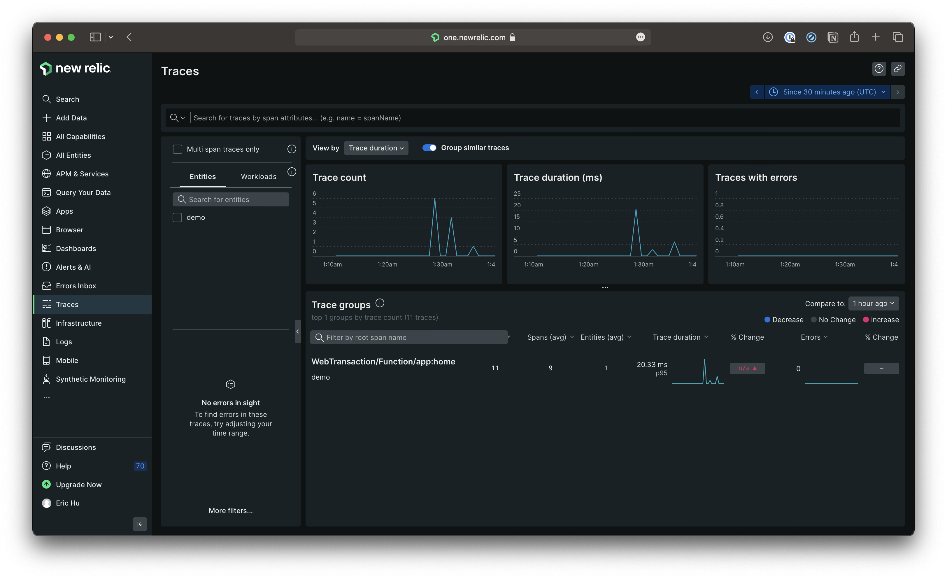Toggle Group similar traces switch
The height and width of the screenshot is (579, 947).
(x=429, y=148)
